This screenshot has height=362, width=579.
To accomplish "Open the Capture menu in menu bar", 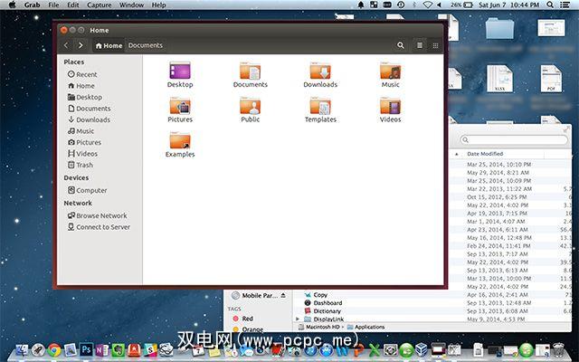I will (x=99, y=5).
